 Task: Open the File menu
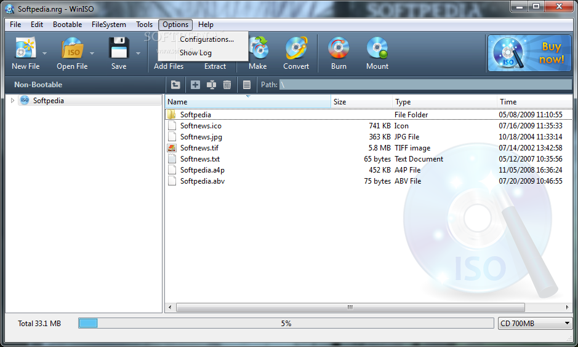click(15, 25)
